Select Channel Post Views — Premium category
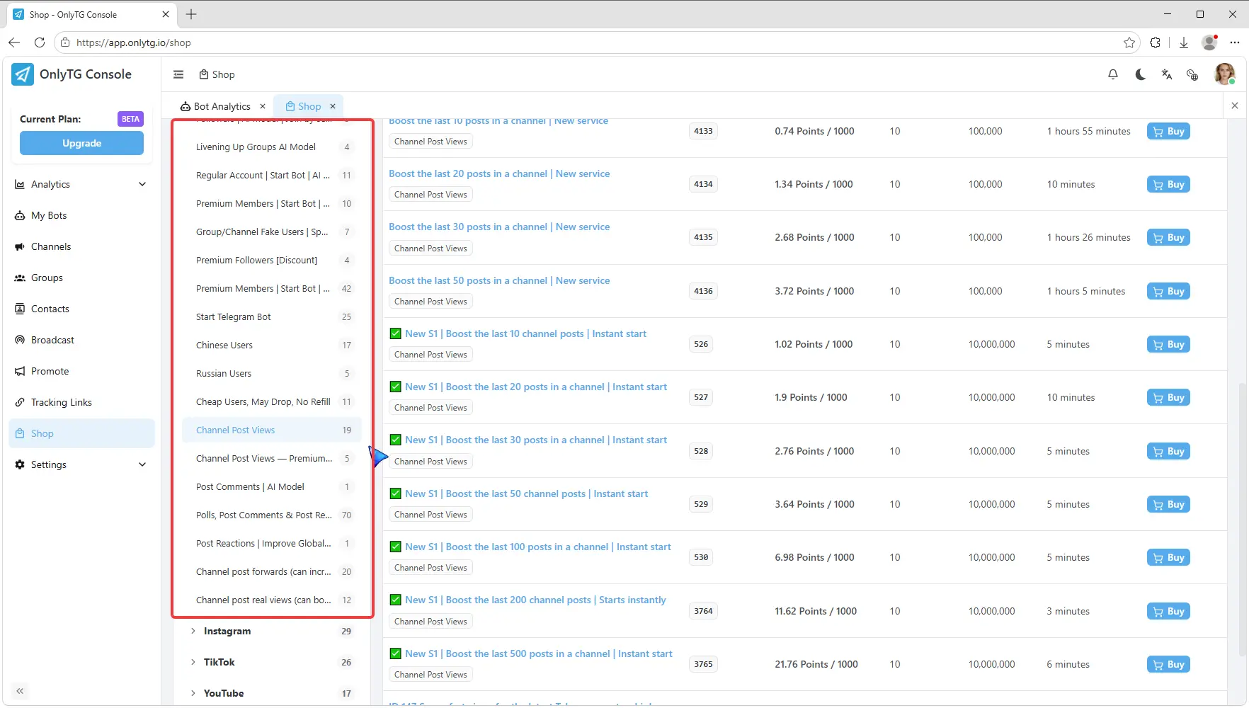 coord(272,458)
